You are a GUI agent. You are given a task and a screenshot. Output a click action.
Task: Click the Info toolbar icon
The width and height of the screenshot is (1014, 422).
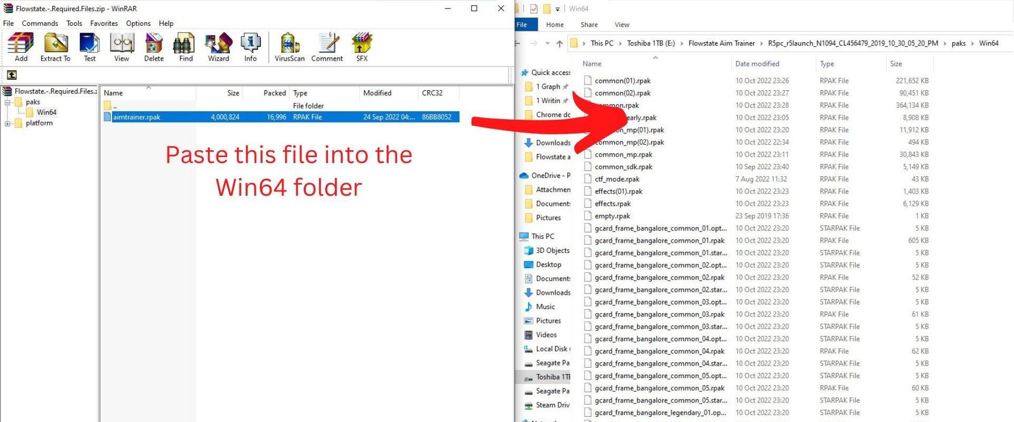[x=250, y=47]
